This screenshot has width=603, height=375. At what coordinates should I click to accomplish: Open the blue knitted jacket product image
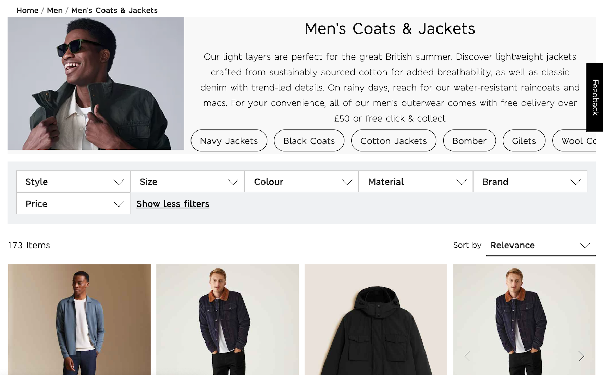[79, 319]
